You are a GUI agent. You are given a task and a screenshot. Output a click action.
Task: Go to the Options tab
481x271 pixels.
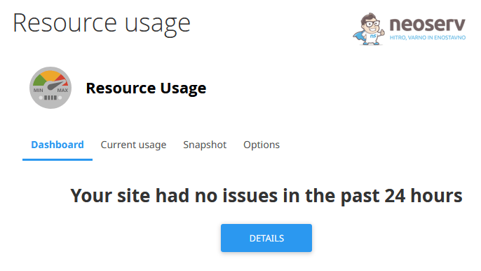pos(262,145)
